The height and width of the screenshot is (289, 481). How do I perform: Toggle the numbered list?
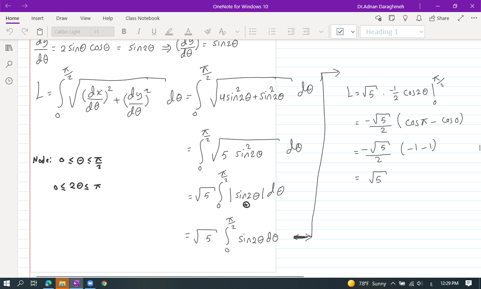(x=272, y=32)
